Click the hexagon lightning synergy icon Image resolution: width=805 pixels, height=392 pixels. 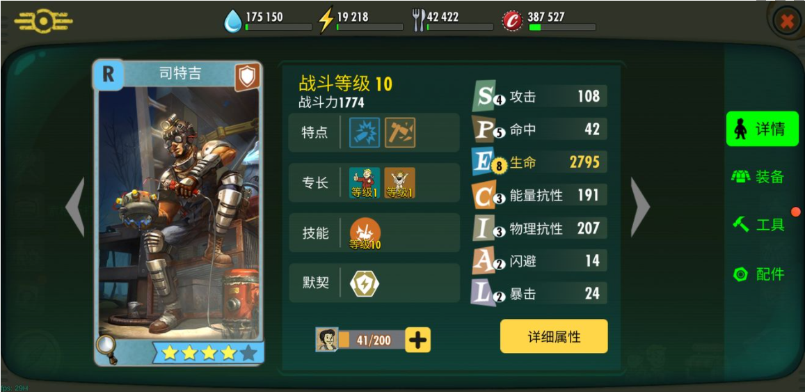click(x=365, y=283)
